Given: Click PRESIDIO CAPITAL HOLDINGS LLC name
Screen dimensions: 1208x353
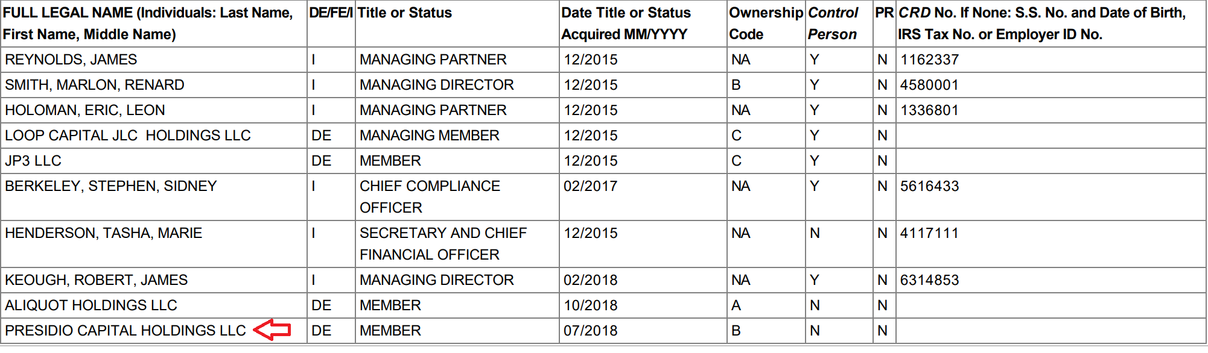Looking at the screenshot, I should point(126,331).
